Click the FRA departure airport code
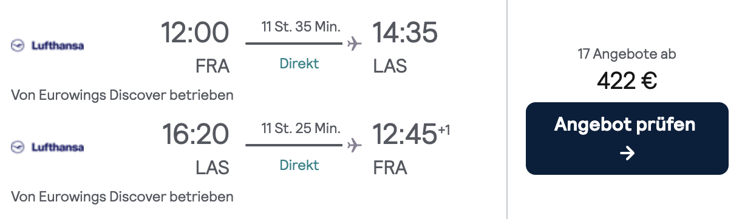 213,67
